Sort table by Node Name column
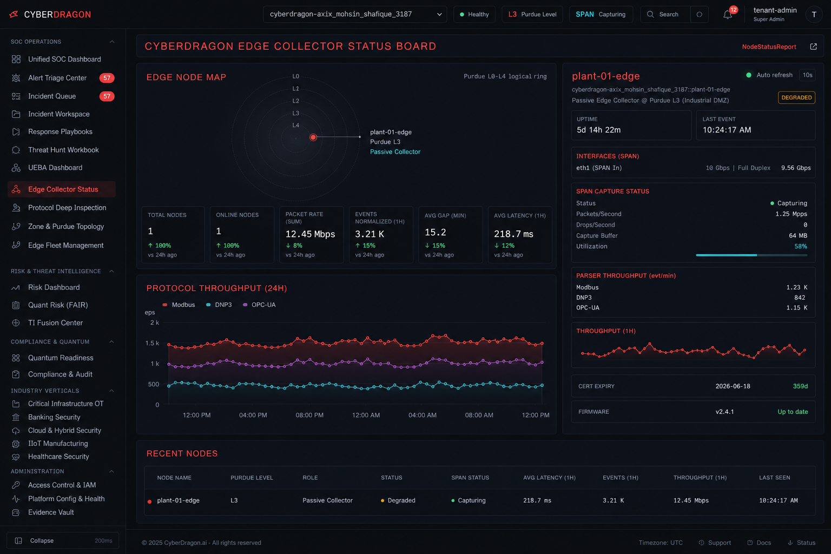 174,478
